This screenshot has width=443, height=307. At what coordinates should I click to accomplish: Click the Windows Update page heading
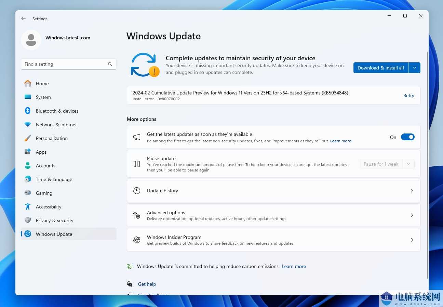pos(163,36)
